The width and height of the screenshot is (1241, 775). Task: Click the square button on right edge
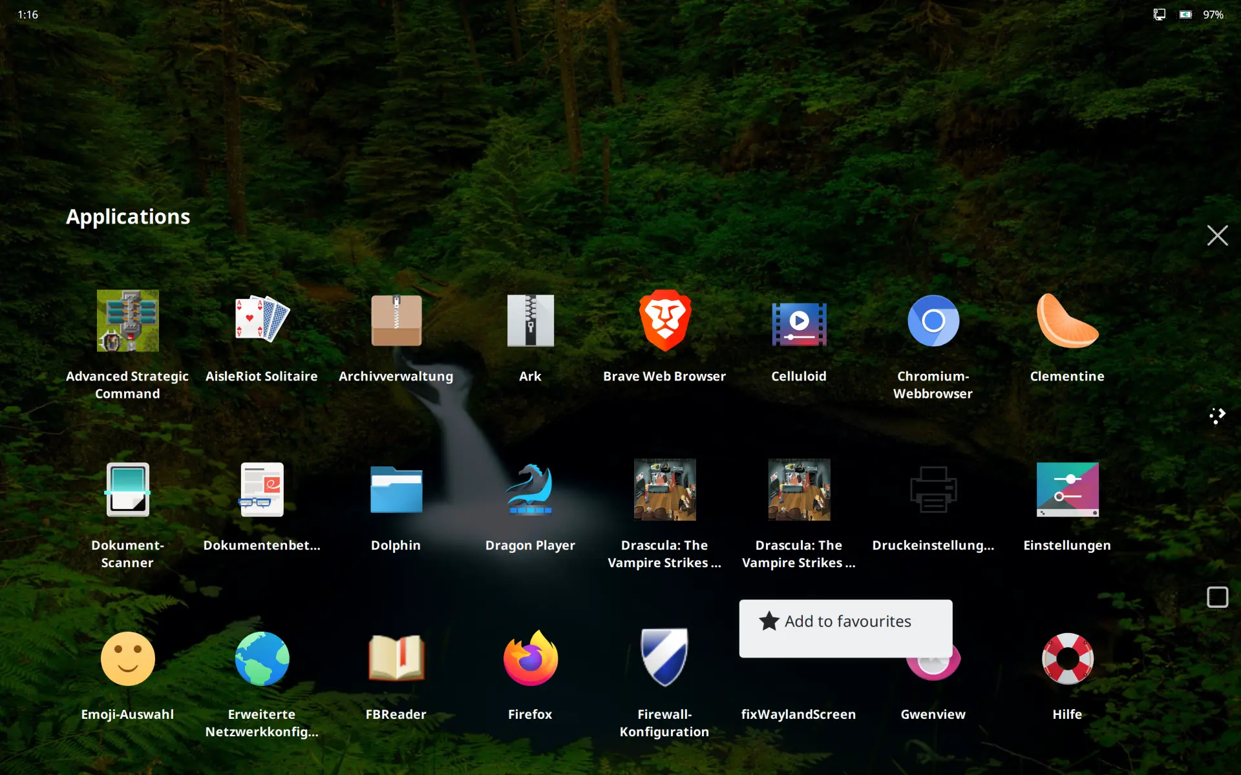coord(1217,597)
